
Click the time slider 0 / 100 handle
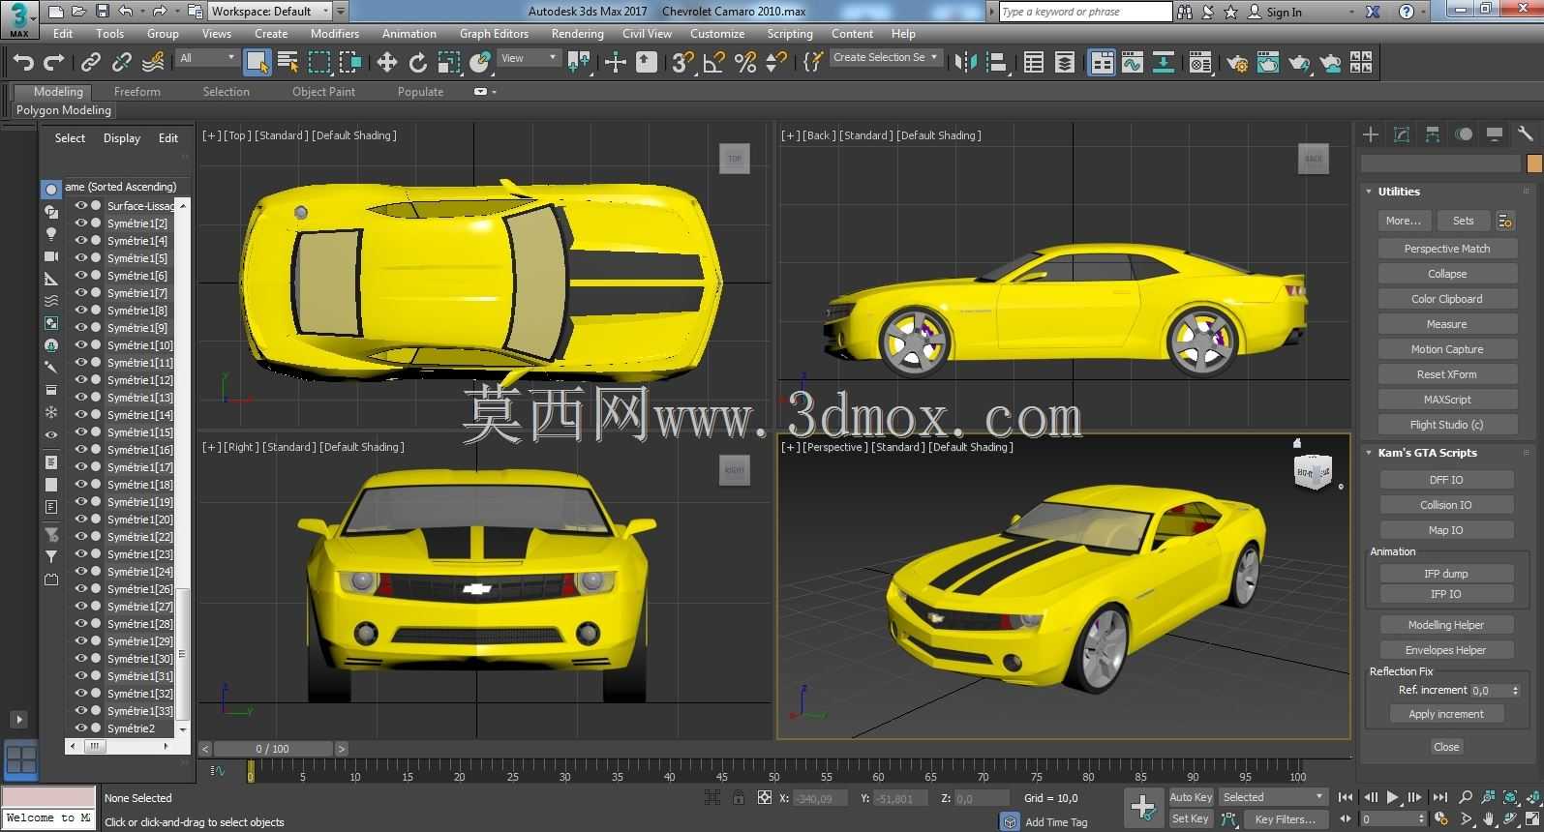click(272, 749)
